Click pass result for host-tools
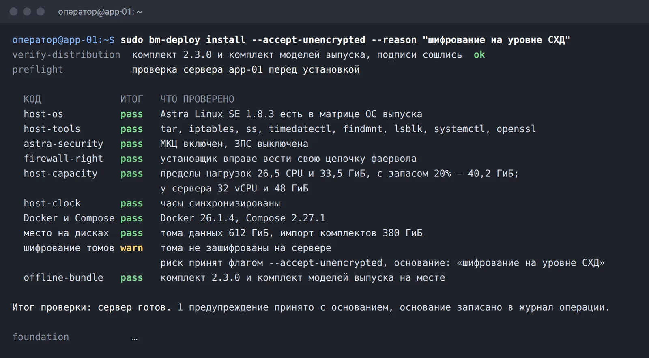This screenshot has height=358, width=649. (x=131, y=129)
